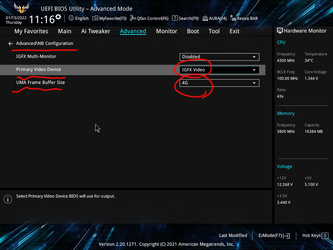The width and height of the screenshot is (333, 250).
Task: Click the Hardware Monitor display icon
Action: (x=280, y=31)
